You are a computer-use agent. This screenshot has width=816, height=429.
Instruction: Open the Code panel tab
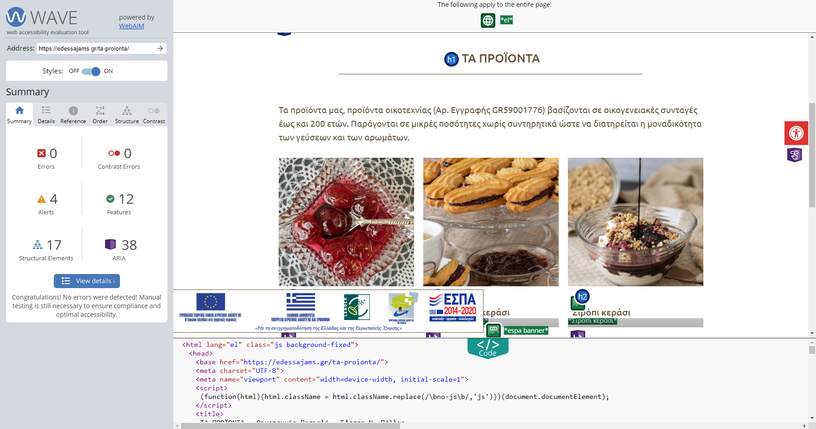[x=488, y=348]
